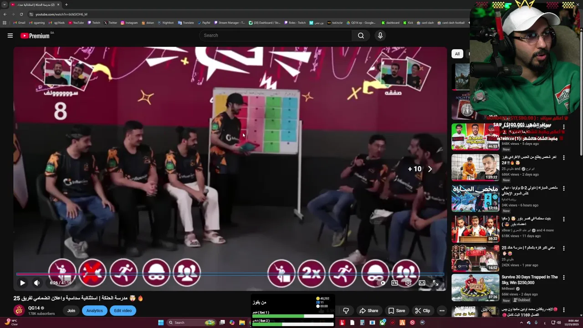
Task: Select the All filter chip
Action: click(x=457, y=54)
